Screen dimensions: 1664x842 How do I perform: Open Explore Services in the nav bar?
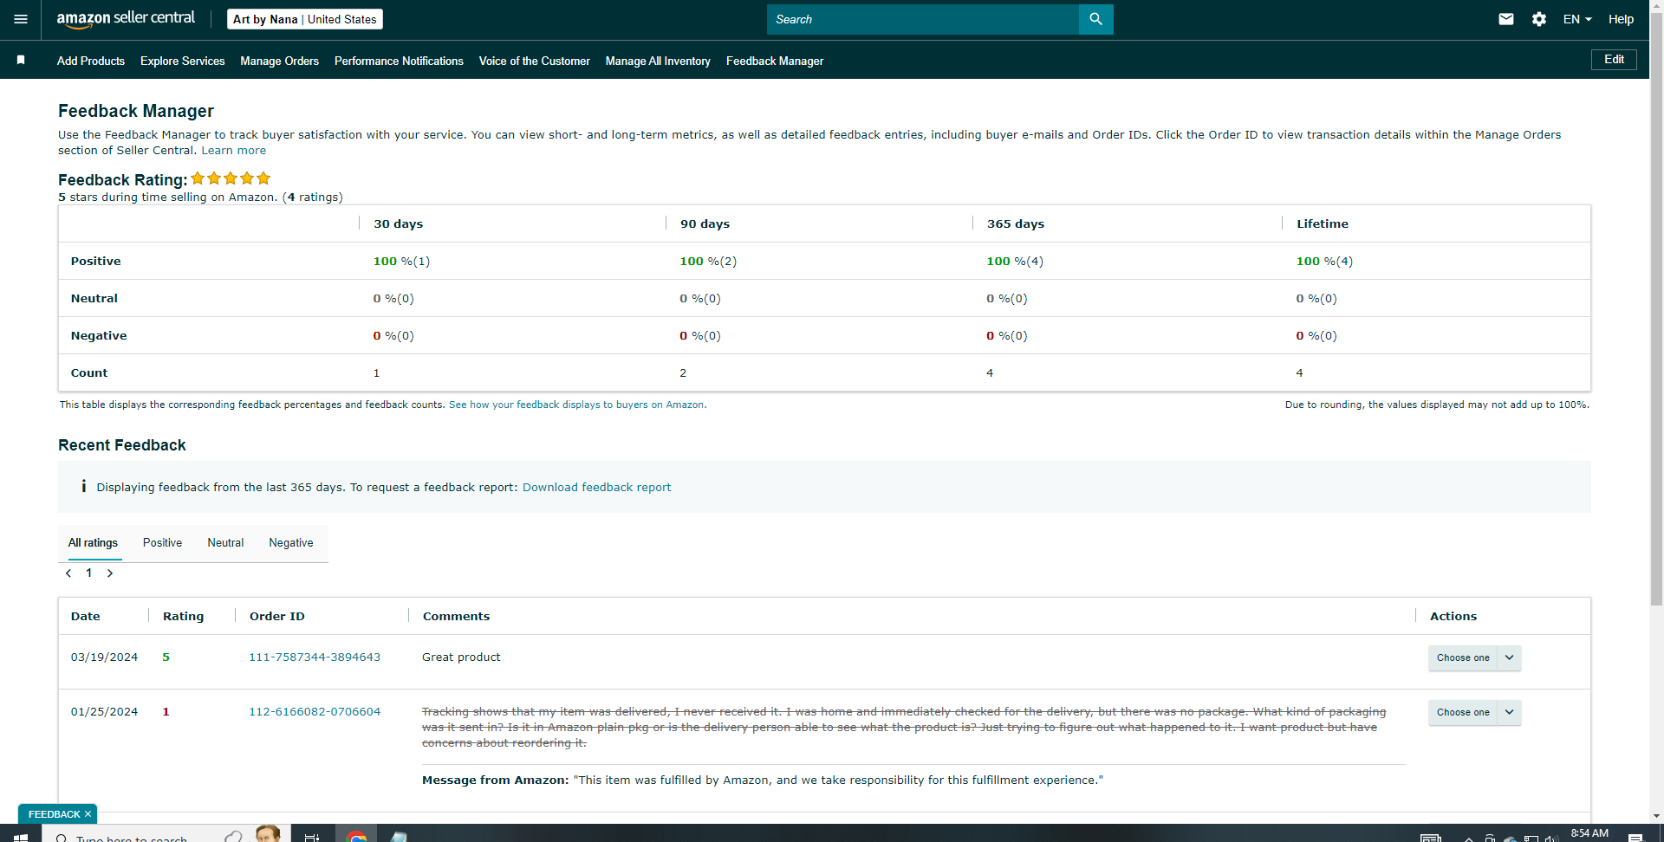pyautogui.click(x=183, y=61)
